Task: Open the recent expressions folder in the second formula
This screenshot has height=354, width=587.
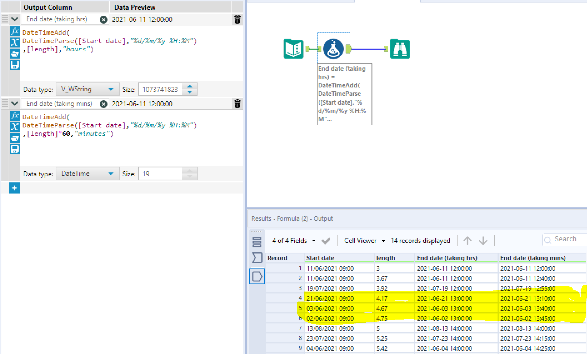Action: (15, 138)
